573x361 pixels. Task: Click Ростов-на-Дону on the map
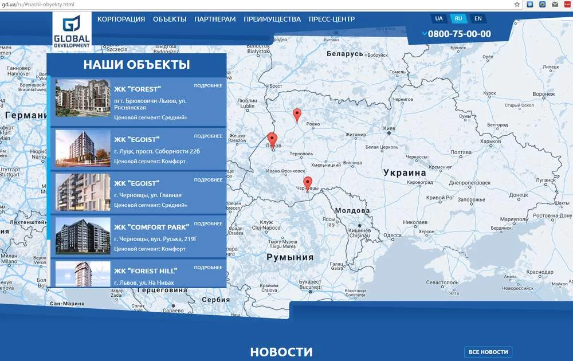point(552,216)
